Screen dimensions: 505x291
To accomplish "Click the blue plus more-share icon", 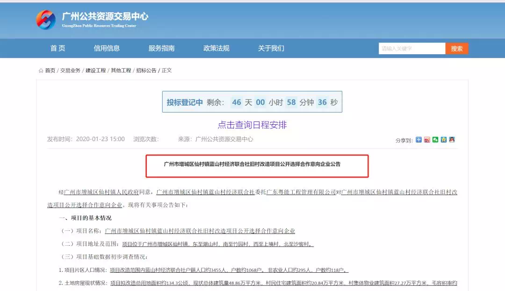I will click(x=419, y=140).
